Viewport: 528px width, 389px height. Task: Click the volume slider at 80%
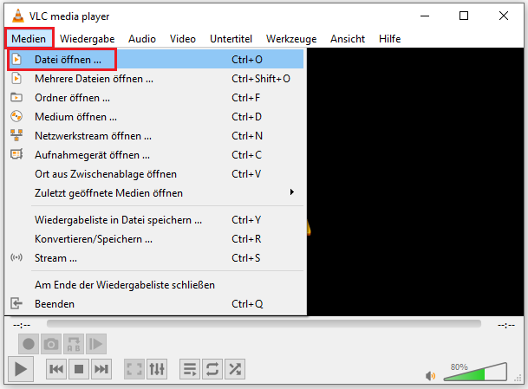click(x=475, y=373)
